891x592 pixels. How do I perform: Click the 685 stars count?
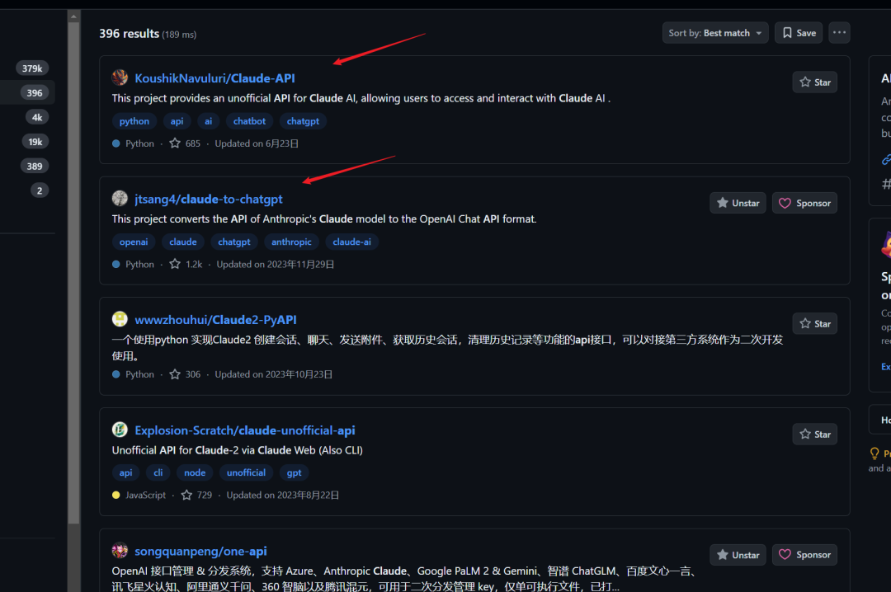(186, 143)
